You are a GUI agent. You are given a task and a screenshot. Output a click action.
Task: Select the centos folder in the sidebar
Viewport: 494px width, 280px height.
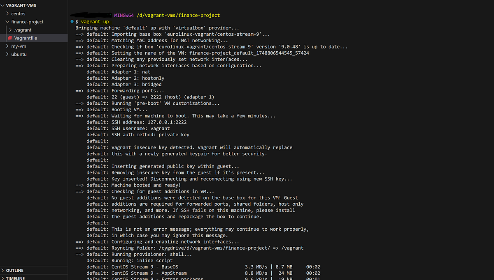tap(18, 13)
